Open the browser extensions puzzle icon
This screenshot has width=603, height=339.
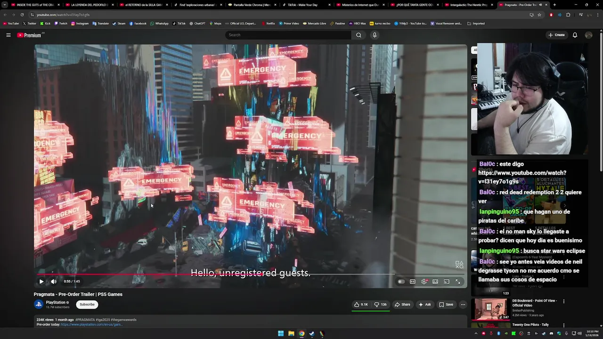pyautogui.click(x=568, y=15)
